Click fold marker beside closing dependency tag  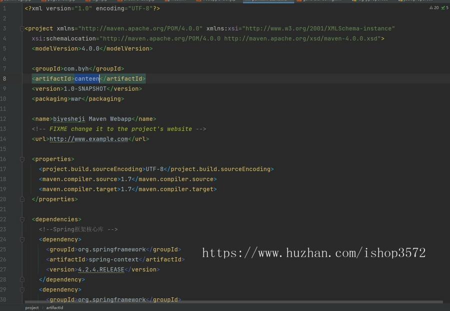(x=22, y=279)
